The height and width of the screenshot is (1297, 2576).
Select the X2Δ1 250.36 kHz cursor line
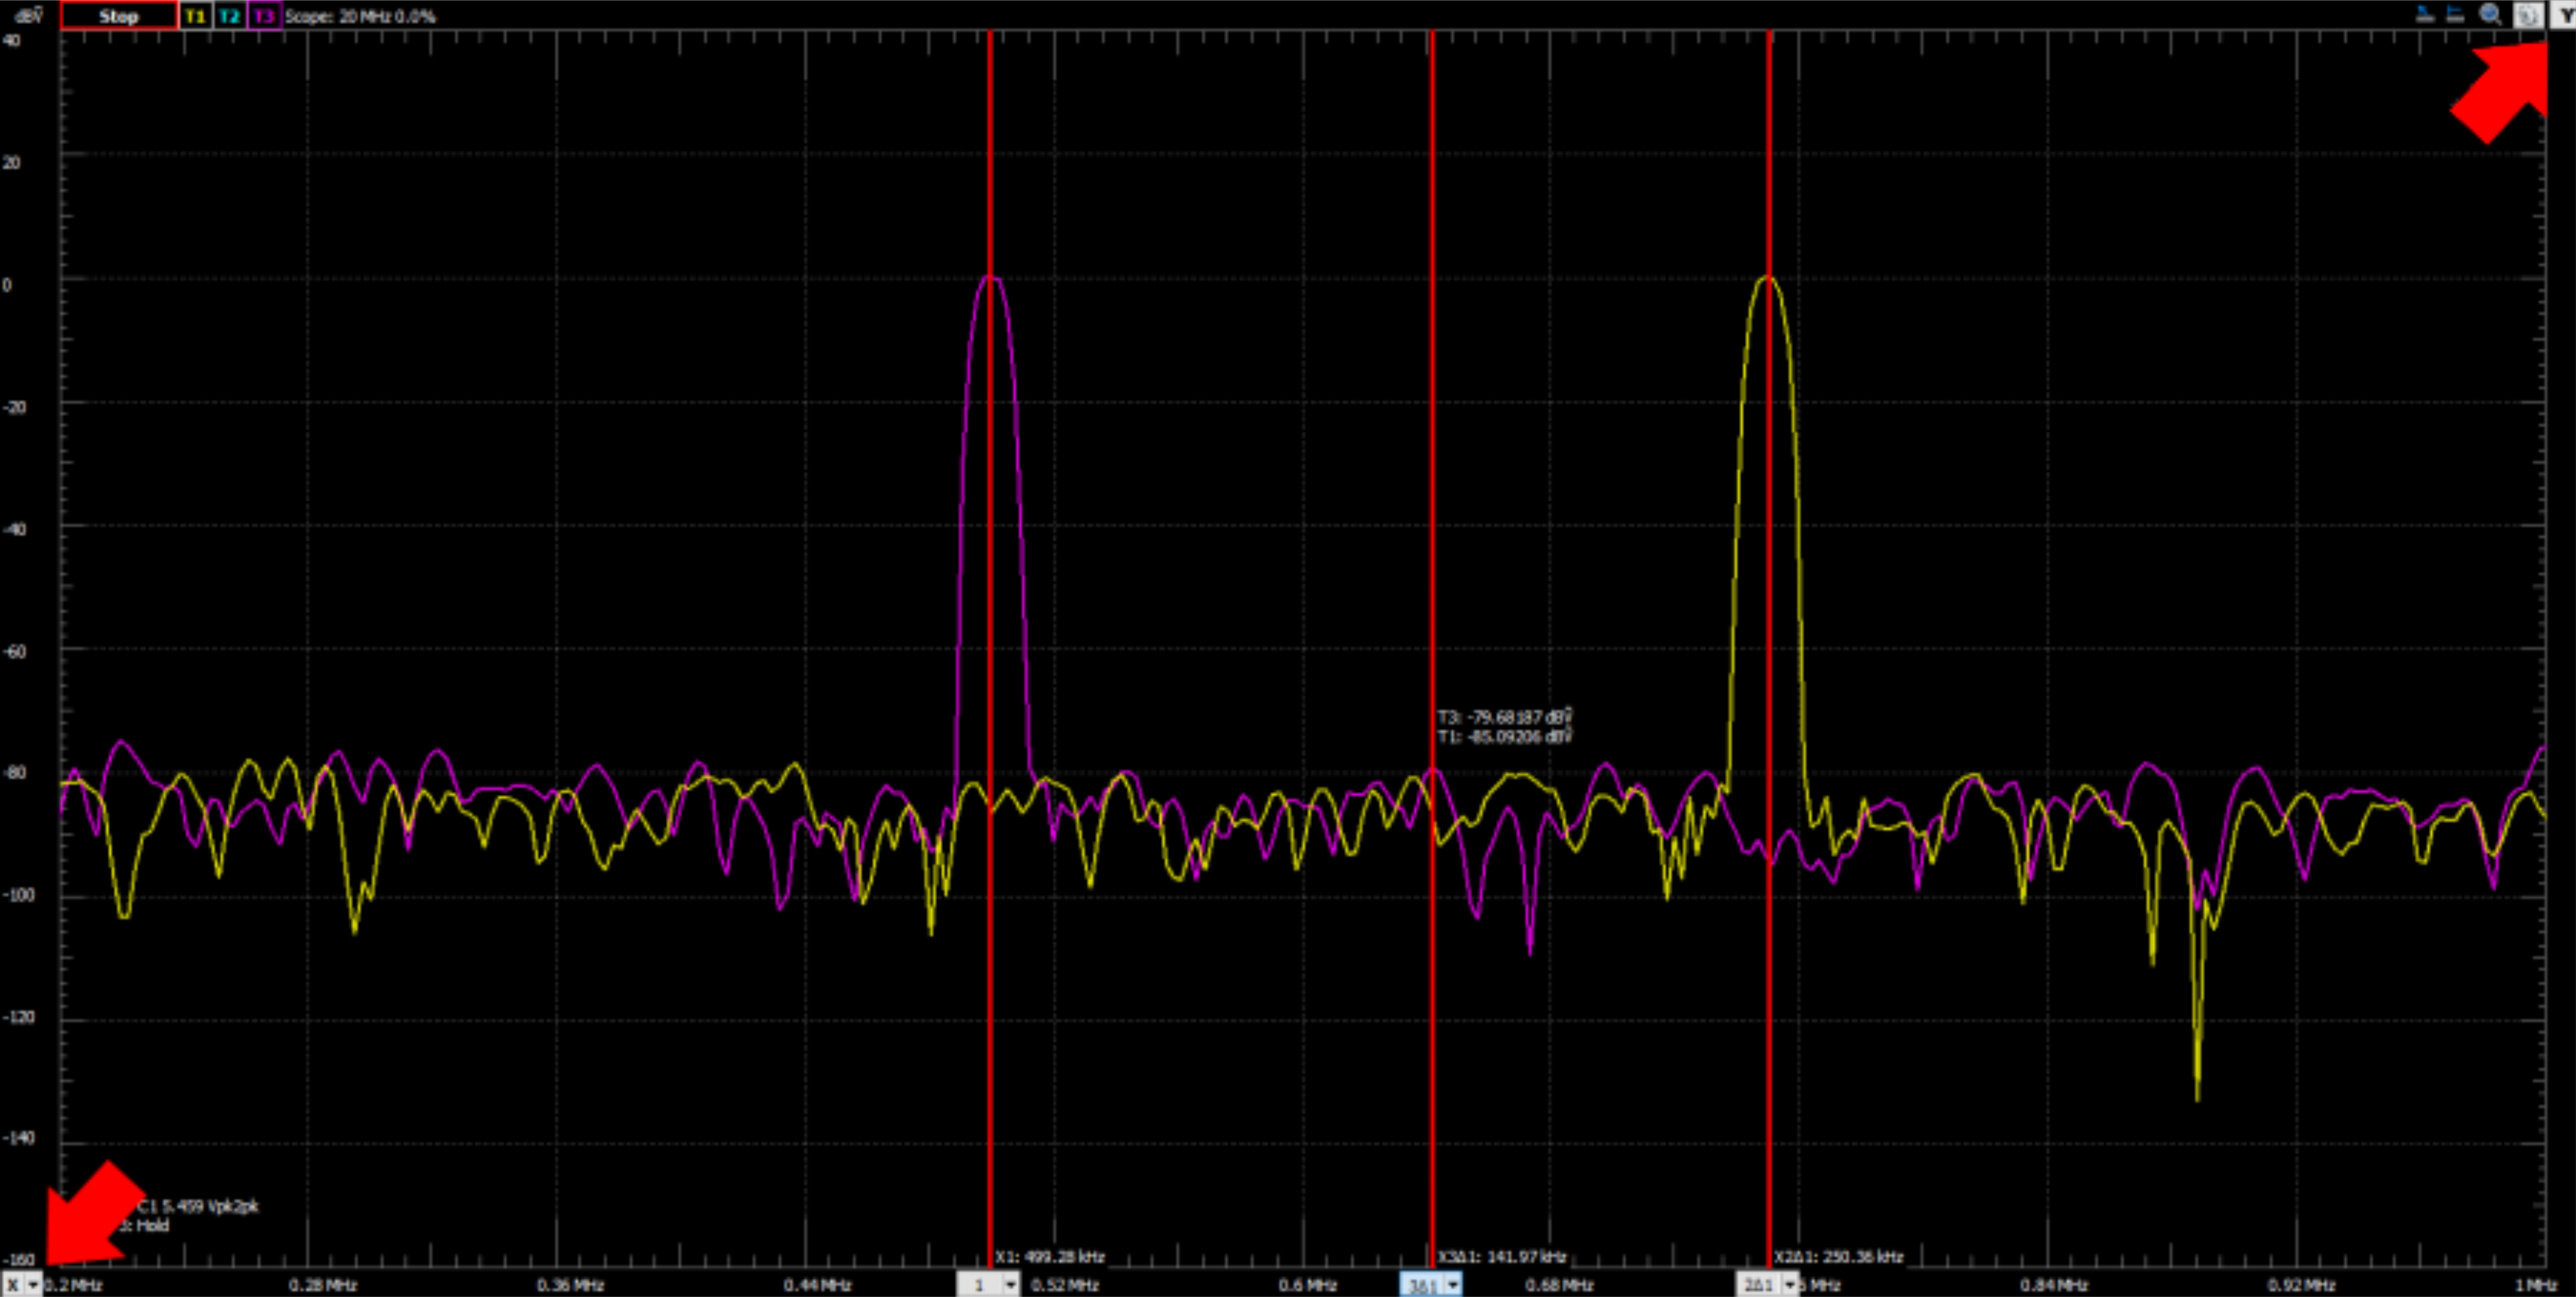tap(1769, 650)
